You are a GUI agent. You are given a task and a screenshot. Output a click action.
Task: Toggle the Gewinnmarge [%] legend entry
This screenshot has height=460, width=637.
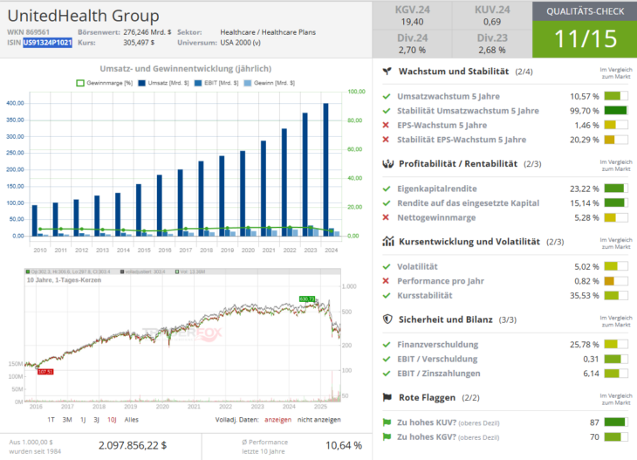(x=105, y=83)
